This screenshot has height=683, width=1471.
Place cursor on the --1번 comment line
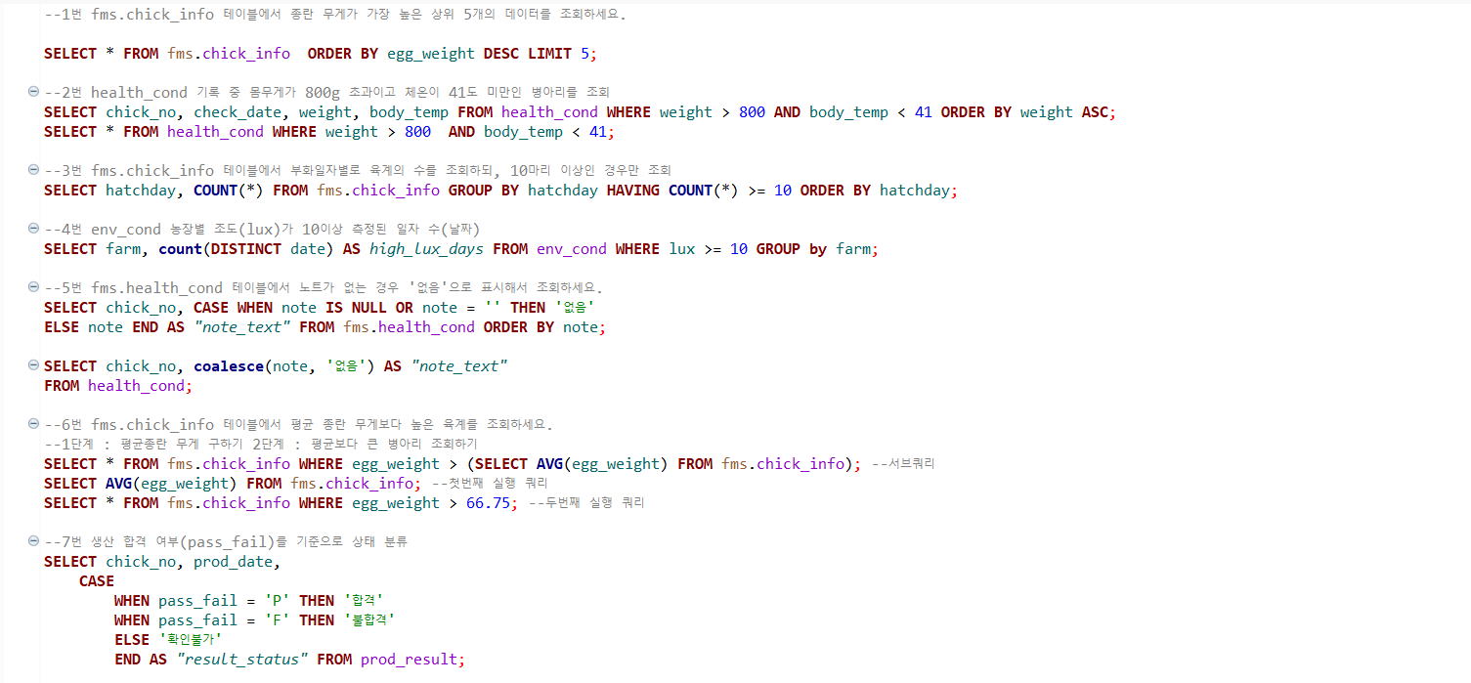point(335,15)
